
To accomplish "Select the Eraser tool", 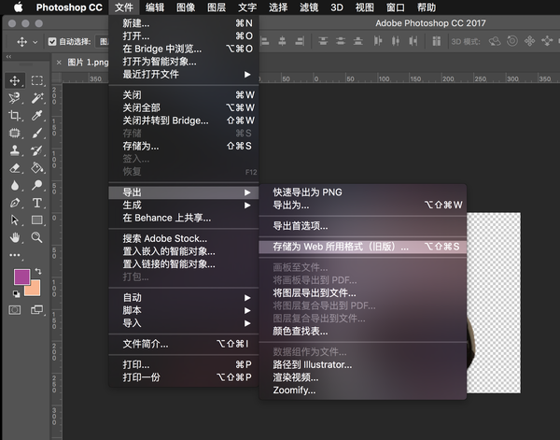I will [15, 168].
